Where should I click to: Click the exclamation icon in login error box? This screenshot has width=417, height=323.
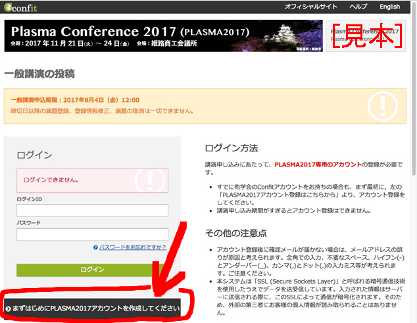tap(150, 180)
